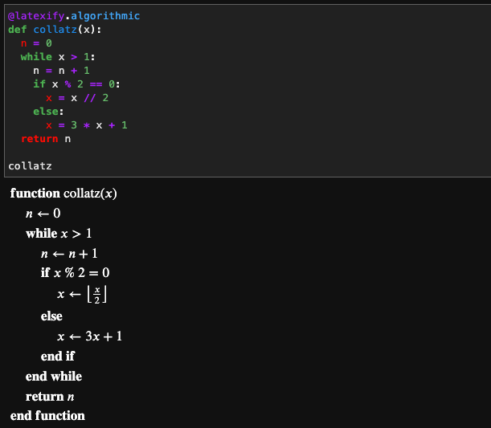This screenshot has width=491, height=428.
Task: Click the rendered 'end if' line
Action: pos(58,356)
